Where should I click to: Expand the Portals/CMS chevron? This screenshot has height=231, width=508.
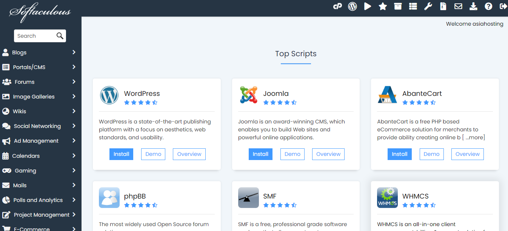[x=74, y=67]
